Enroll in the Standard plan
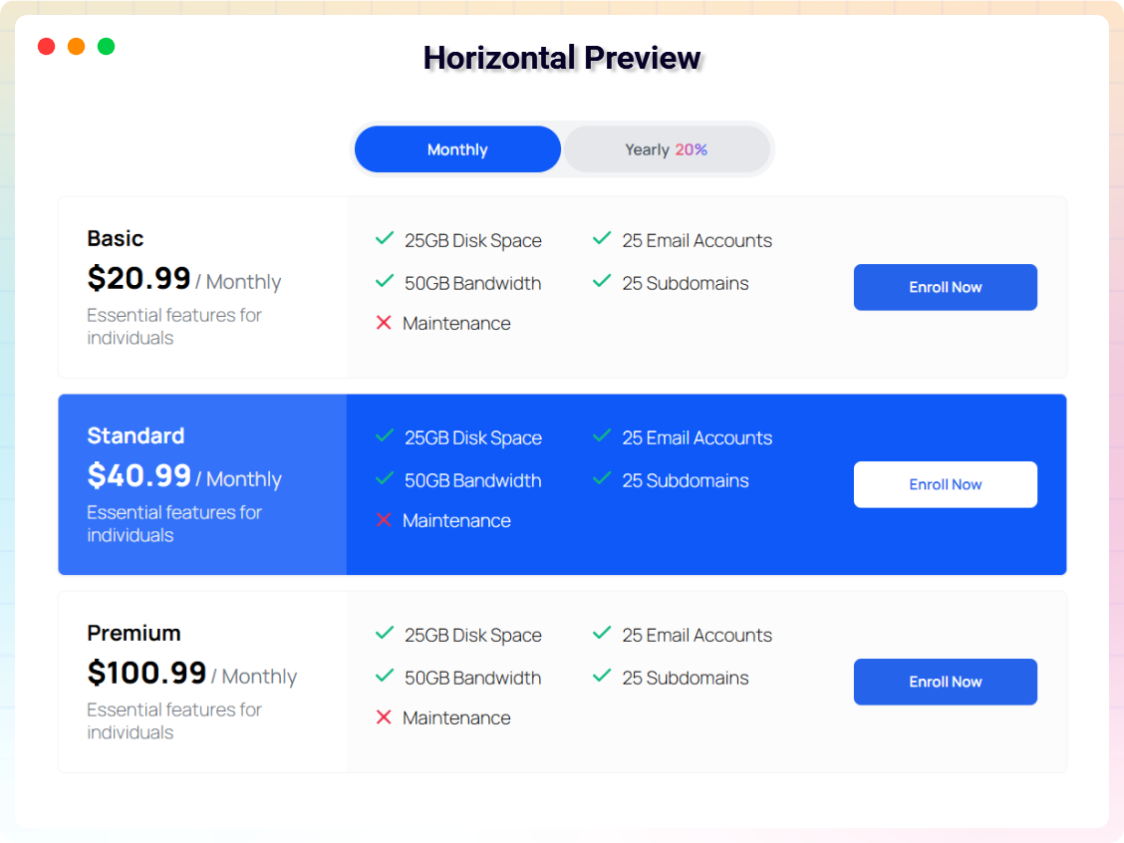This screenshot has height=843, width=1124. [945, 484]
